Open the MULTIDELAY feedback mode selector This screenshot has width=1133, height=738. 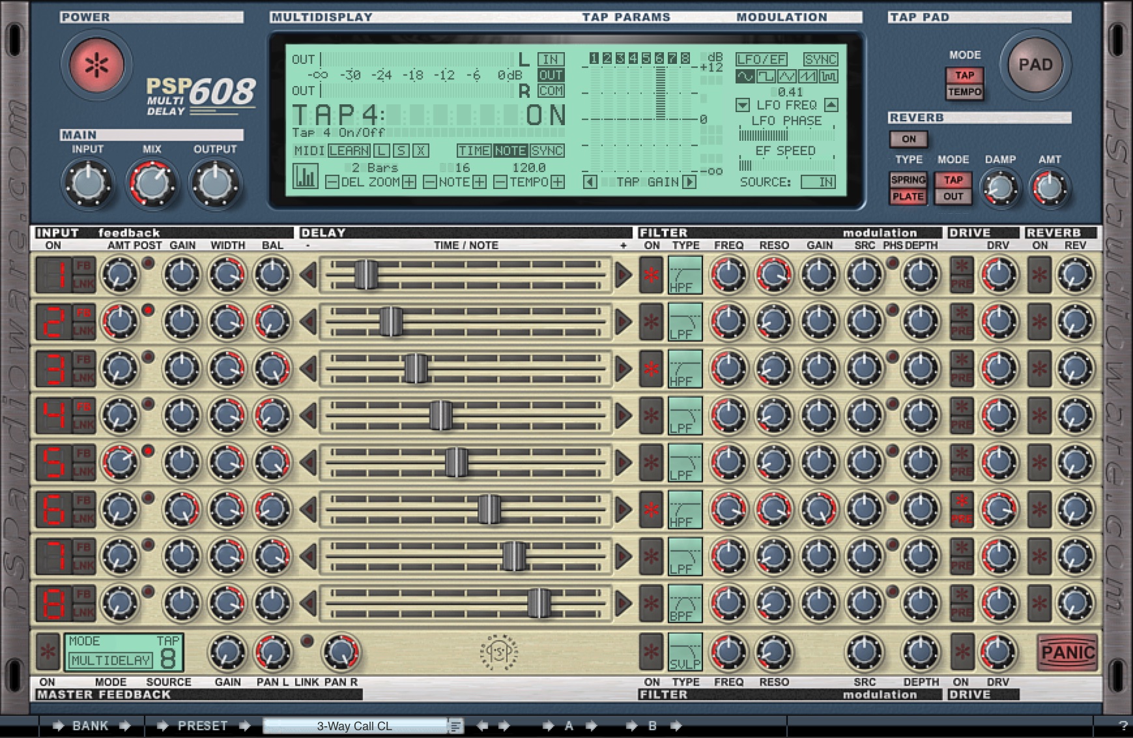tap(111, 660)
